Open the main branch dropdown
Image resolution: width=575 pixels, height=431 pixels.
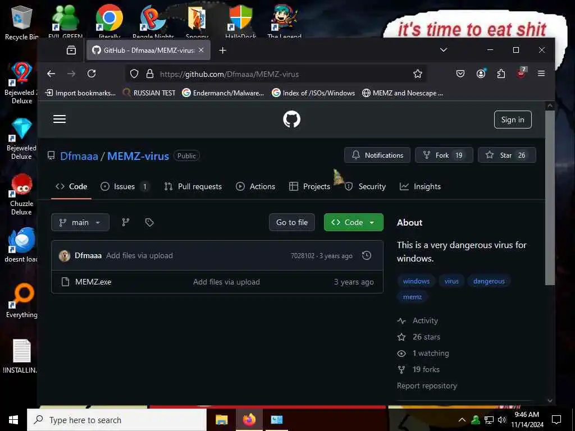click(x=80, y=222)
